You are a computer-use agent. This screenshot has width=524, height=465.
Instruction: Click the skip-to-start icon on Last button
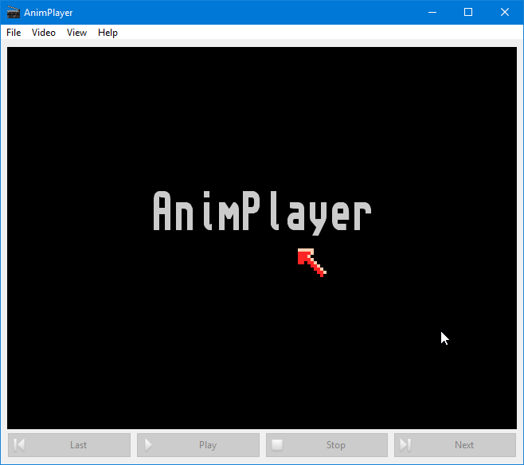click(20, 445)
